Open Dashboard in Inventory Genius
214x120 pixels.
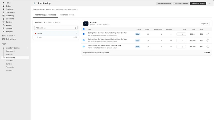point(10,51)
